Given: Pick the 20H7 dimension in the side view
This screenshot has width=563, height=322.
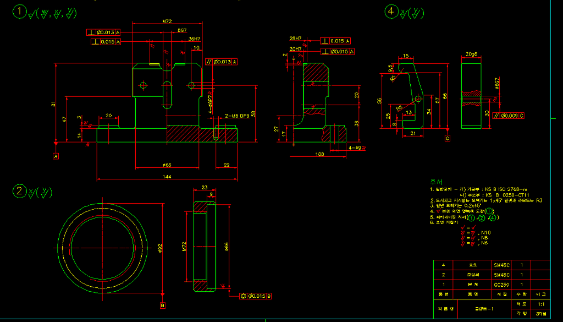Looking at the screenshot, I should coord(295,49).
